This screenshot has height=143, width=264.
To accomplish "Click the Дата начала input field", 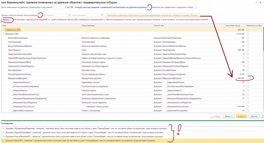I will pyautogui.click(x=61, y=15).
